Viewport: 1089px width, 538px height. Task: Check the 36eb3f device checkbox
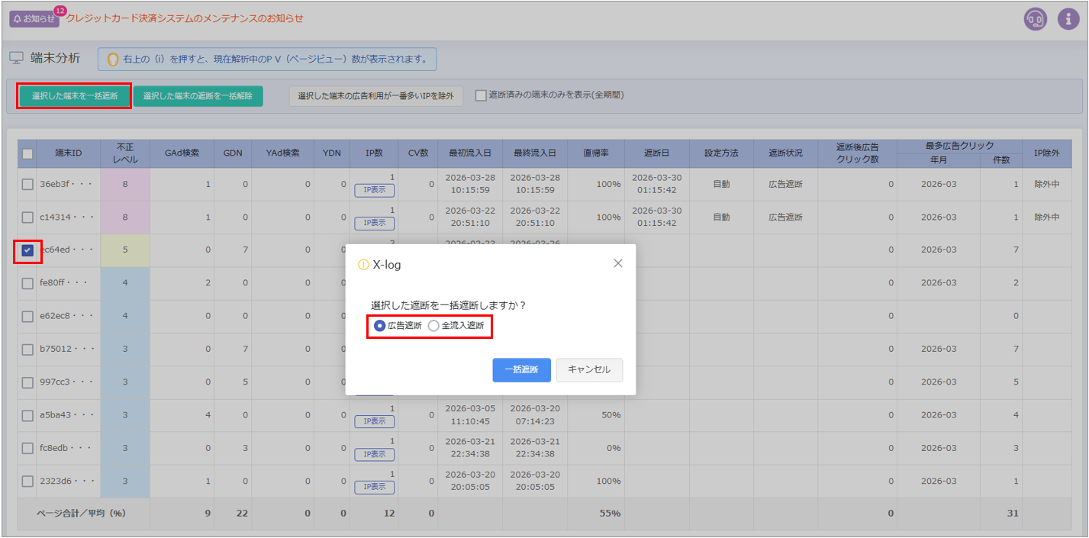pyautogui.click(x=27, y=184)
